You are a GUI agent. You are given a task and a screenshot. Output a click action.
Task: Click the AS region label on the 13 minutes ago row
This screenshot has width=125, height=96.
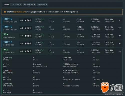[22, 20]
